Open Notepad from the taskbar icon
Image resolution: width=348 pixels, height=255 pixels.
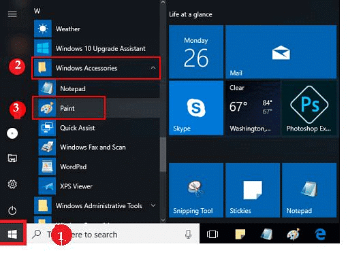coord(267,234)
